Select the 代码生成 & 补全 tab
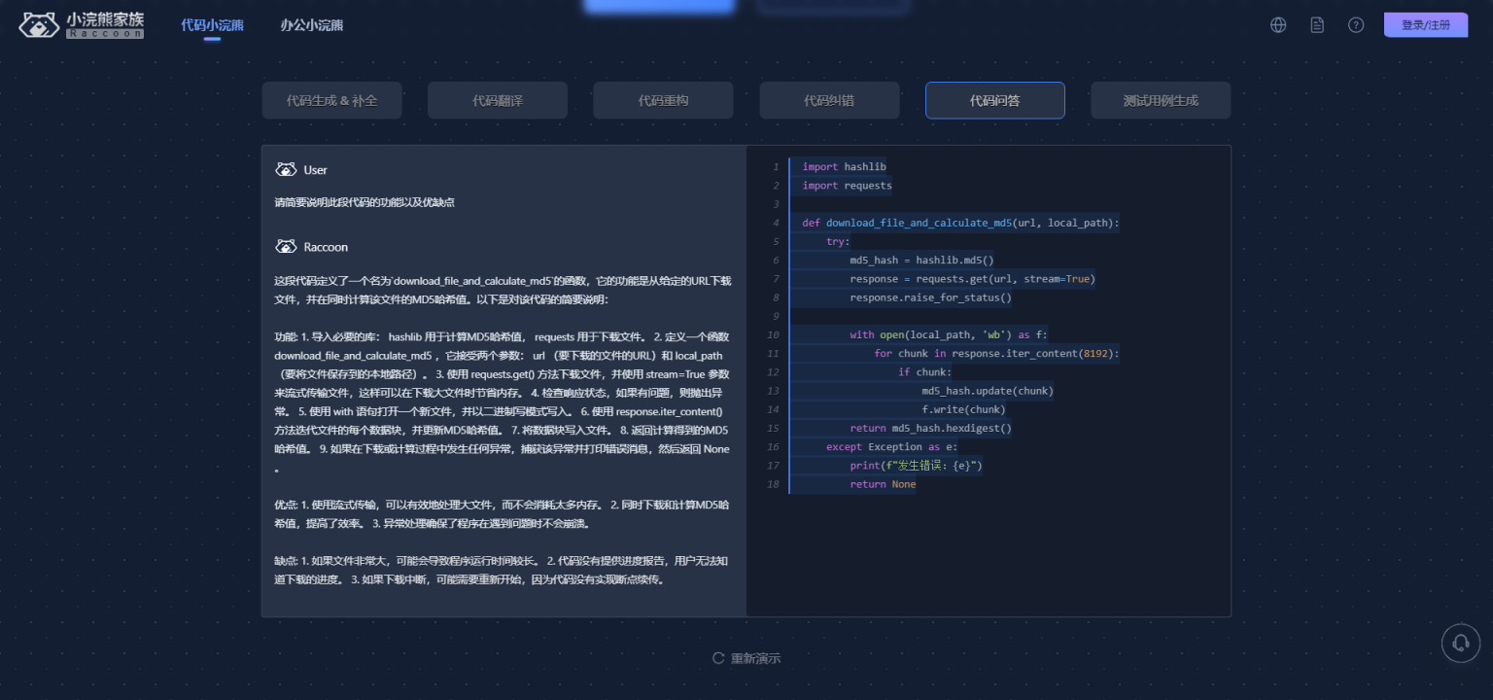The height and width of the screenshot is (700, 1493). (x=331, y=100)
